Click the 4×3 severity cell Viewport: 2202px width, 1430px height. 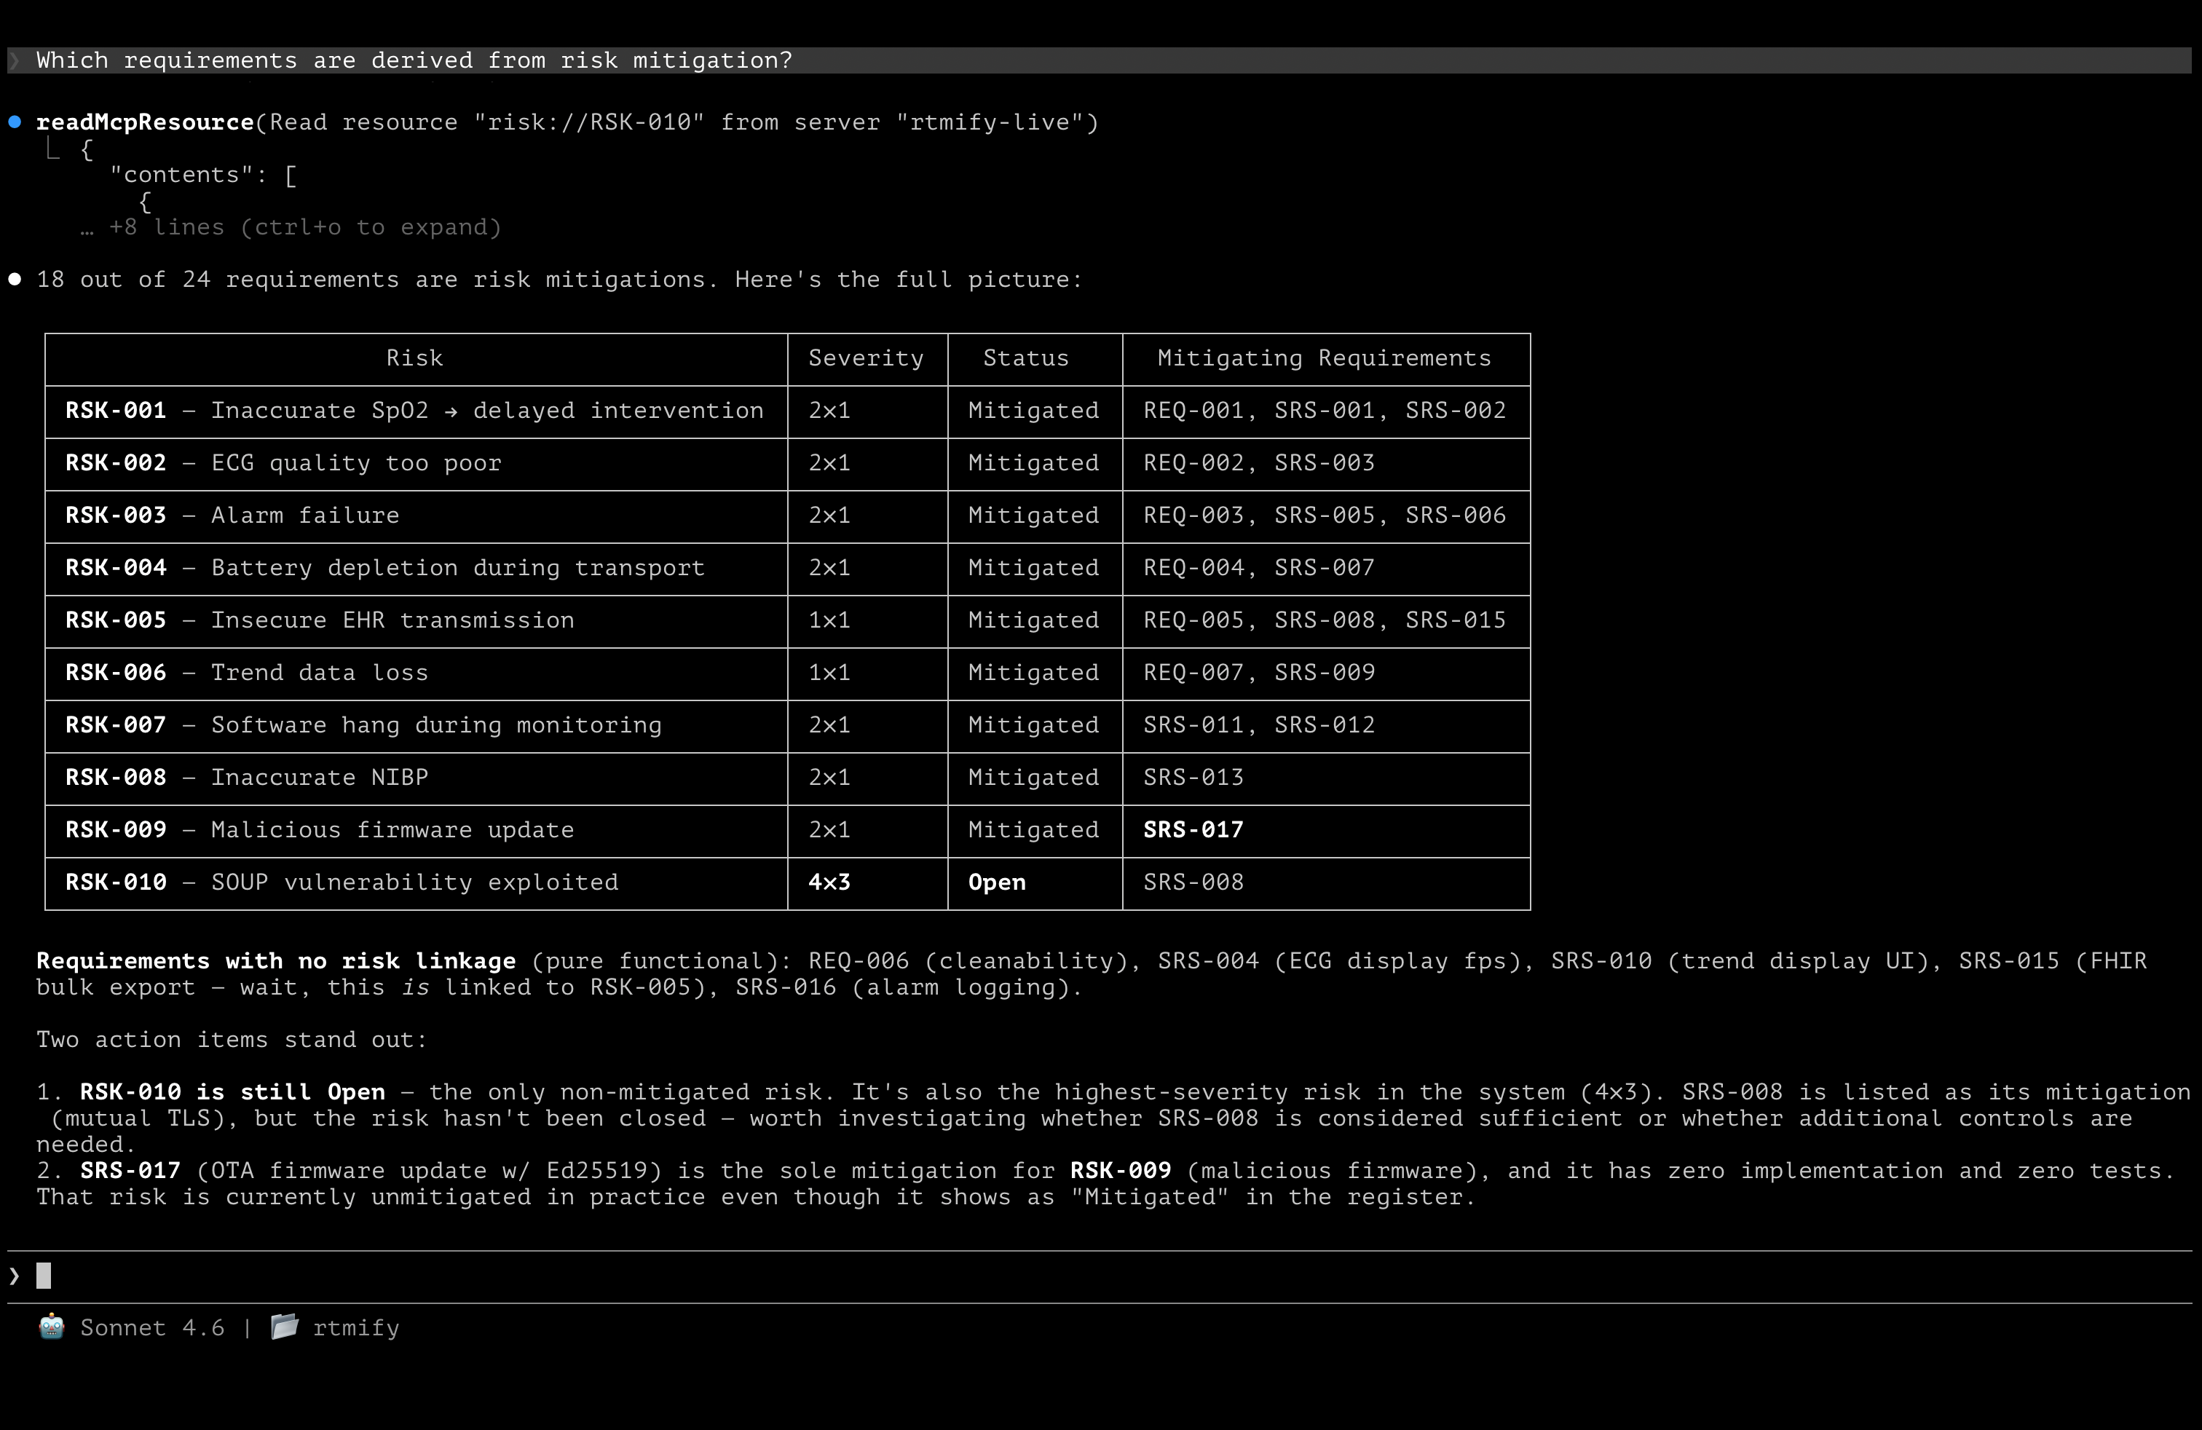(x=828, y=882)
